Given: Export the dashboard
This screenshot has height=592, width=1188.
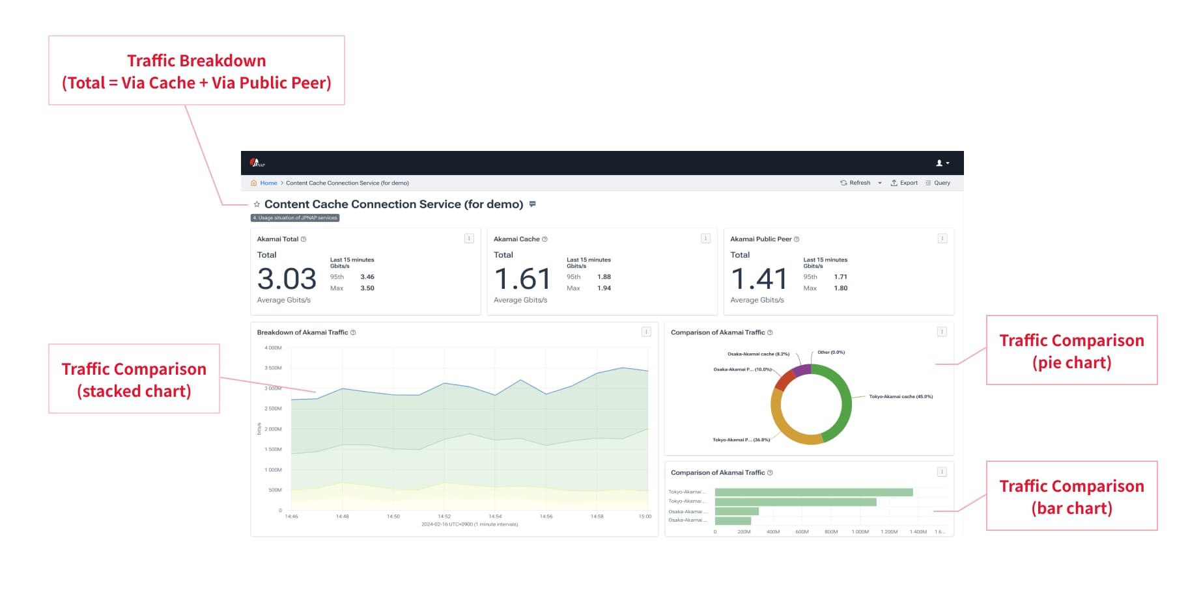Looking at the screenshot, I should [904, 183].
